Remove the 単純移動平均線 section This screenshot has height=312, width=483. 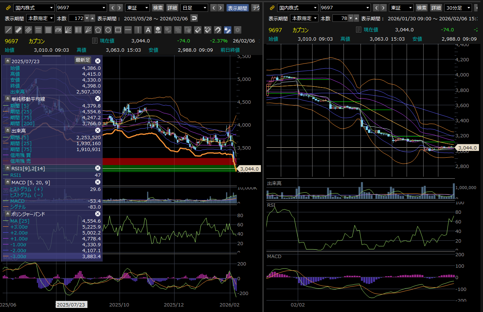coord(98,99)
